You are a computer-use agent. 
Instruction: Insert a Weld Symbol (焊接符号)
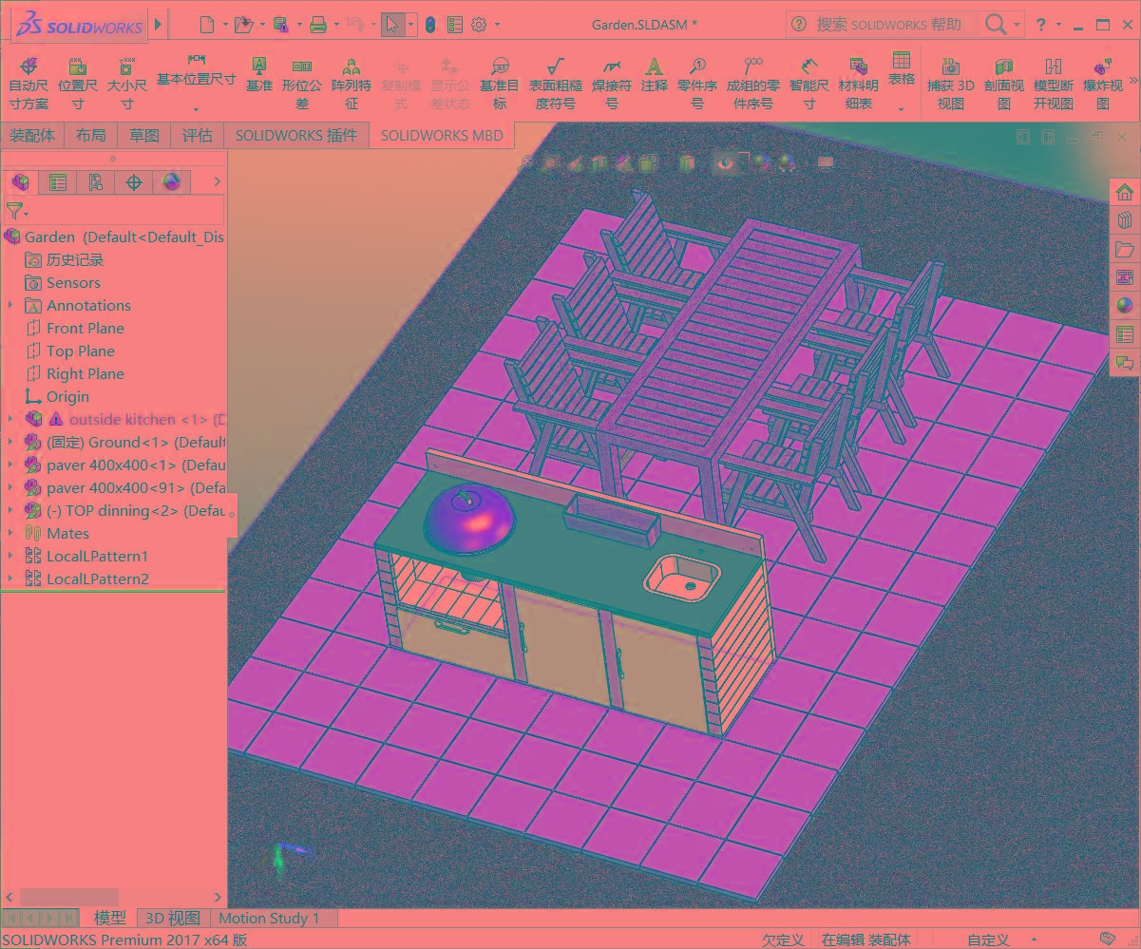612,84
